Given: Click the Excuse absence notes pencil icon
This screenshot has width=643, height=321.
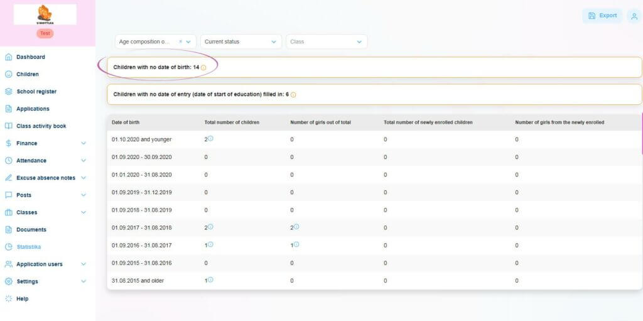Looking at the screenshot, I should [8, 178].
